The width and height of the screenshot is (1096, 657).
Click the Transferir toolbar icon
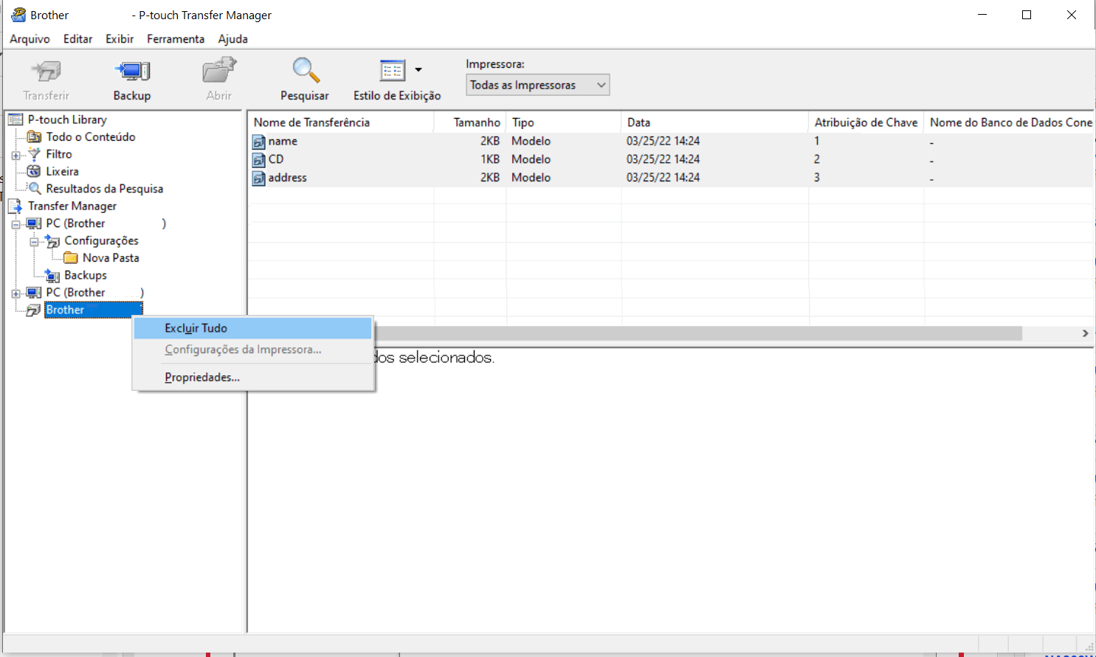(x=46, y=72)
